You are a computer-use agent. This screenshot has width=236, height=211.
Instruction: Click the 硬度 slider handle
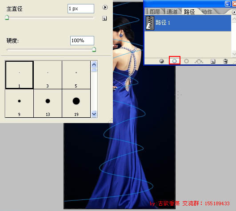pyautogui.click(x=94, y=49)
